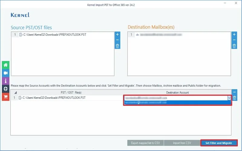Screen dimensions: 242x151
Task: Click the sort triangle in table corner
Action: [15, 92]
